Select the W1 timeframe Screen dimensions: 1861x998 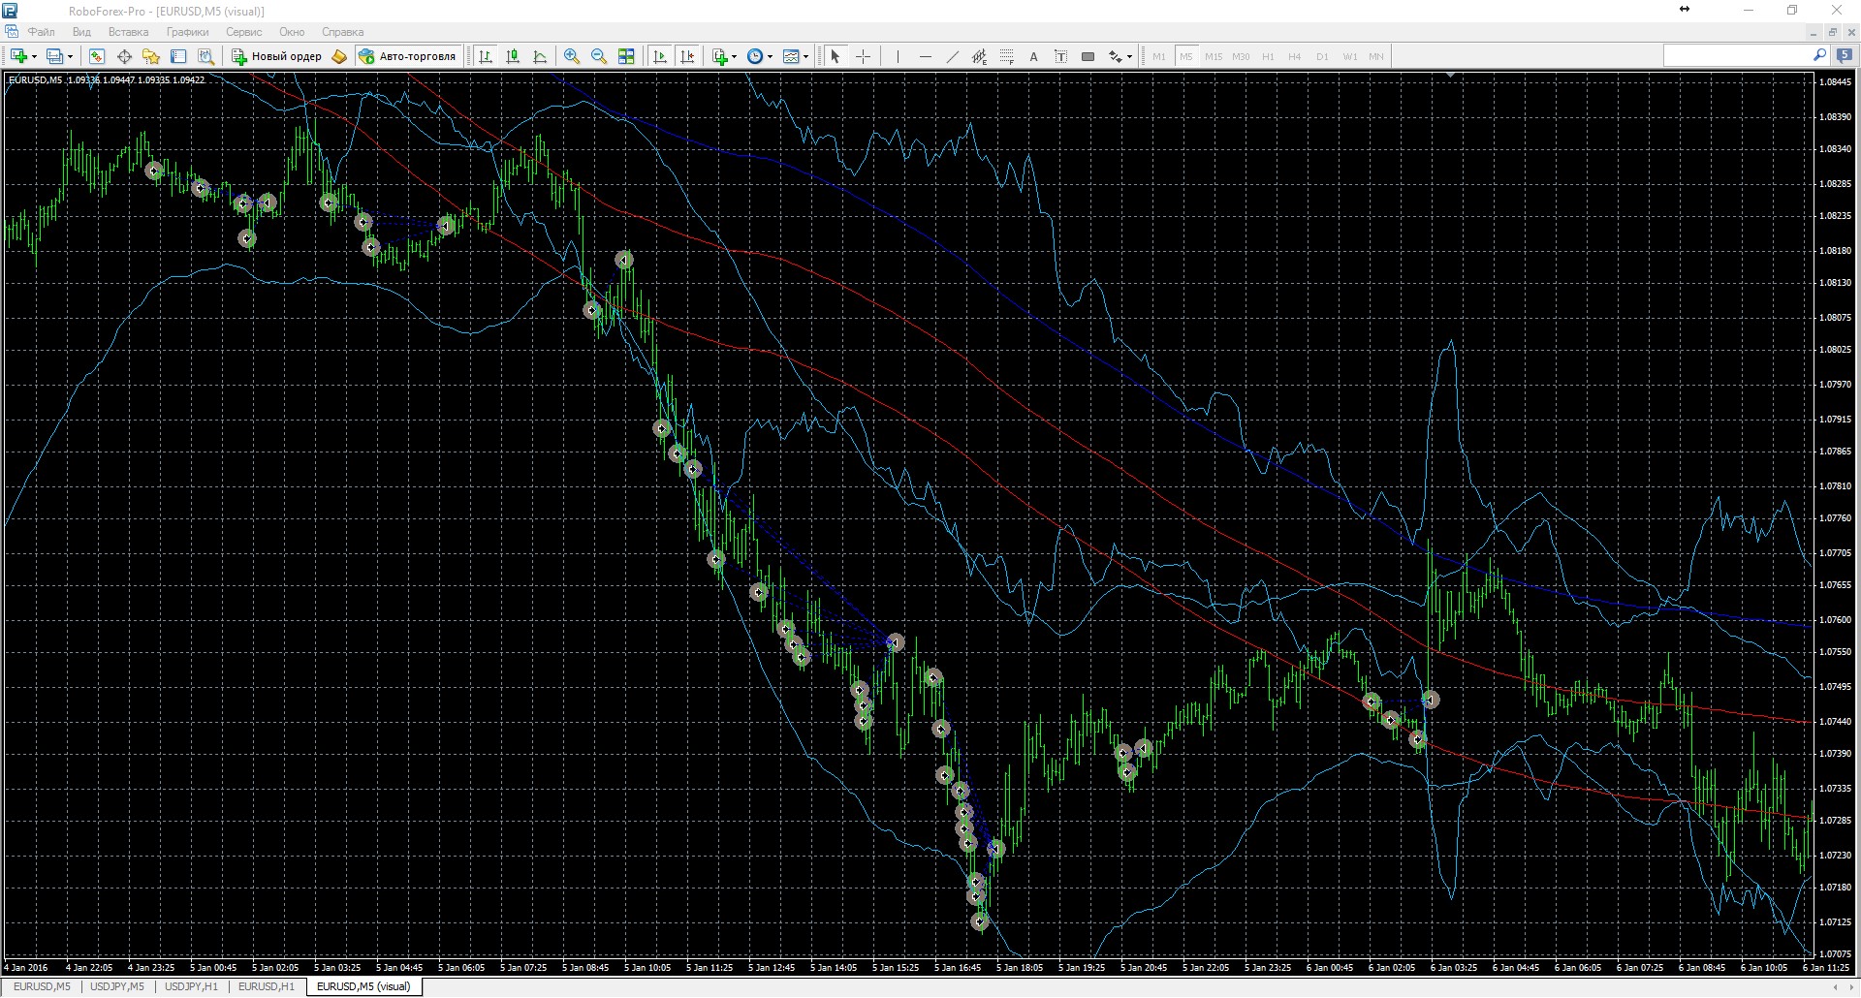click(x=1350, y=56)
